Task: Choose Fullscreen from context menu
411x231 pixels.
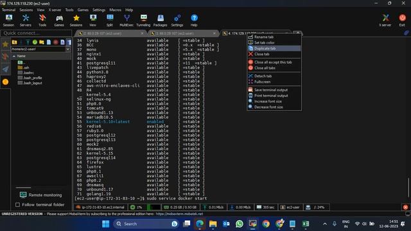Action: tap(274, 82)
